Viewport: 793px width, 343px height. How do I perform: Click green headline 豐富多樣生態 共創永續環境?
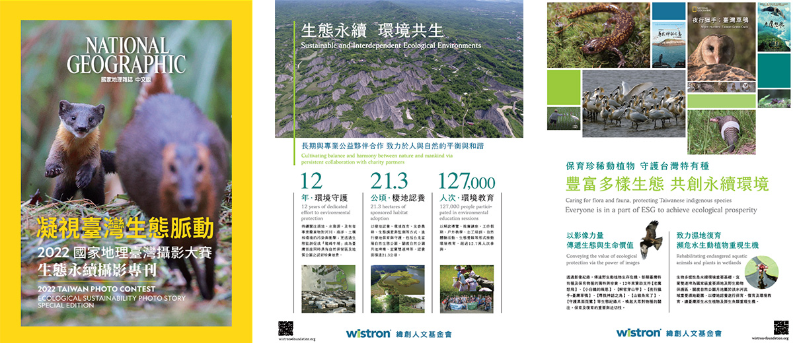[x=667, y=183]
